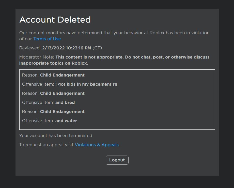234x188 pixels.
Task: Open the Terms of Use link
Action: pyautogui.click(x=47, y=39)
